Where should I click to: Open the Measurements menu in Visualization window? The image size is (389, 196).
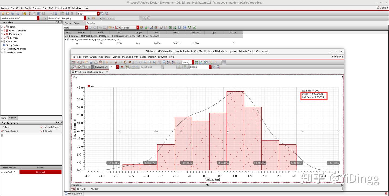tap(130, 57)
